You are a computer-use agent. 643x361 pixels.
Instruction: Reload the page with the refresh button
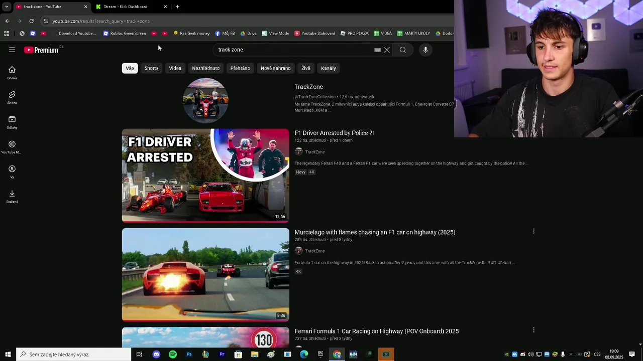click(31, 21)
